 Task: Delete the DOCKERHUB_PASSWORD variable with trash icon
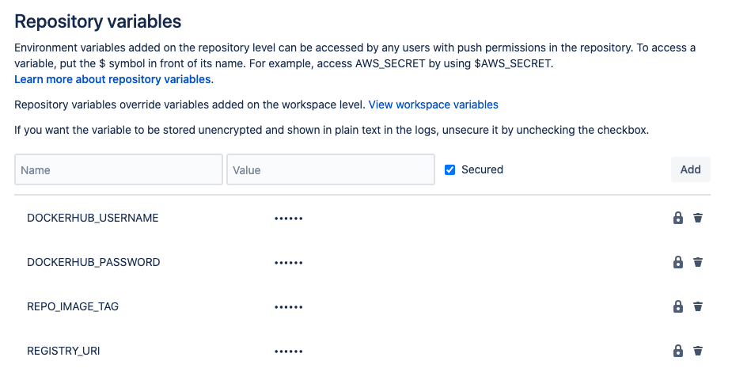pos(698,262)
